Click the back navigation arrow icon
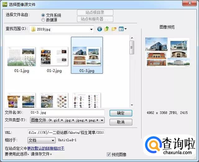Screen dimensions: 199x162 click(x=100, y=29)
